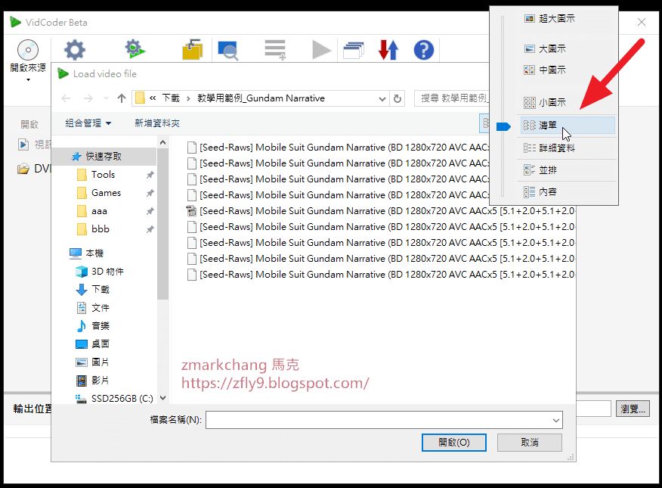Choose 並排 tiles view
Image resolution: width=662 pixels, height=488 pixels.
(566, 170)
